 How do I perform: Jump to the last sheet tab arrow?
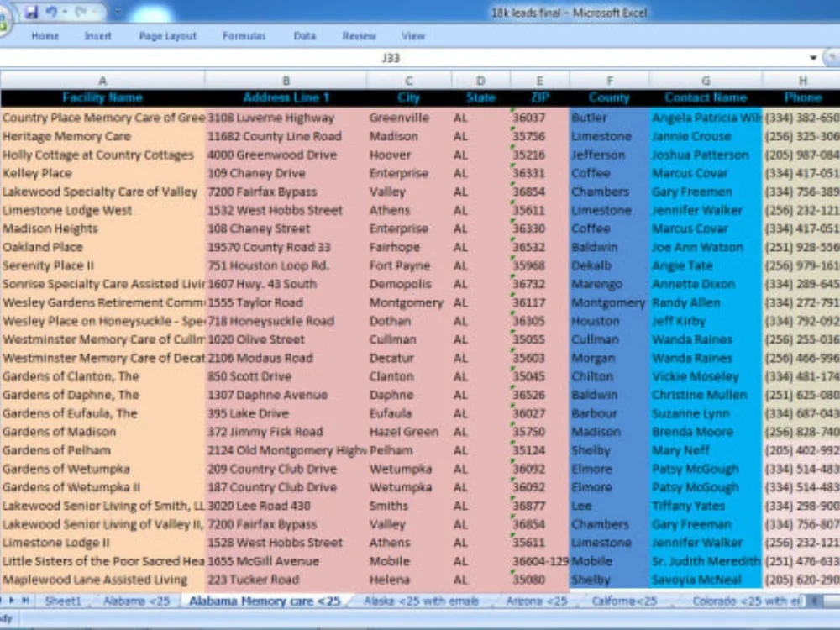25,601
